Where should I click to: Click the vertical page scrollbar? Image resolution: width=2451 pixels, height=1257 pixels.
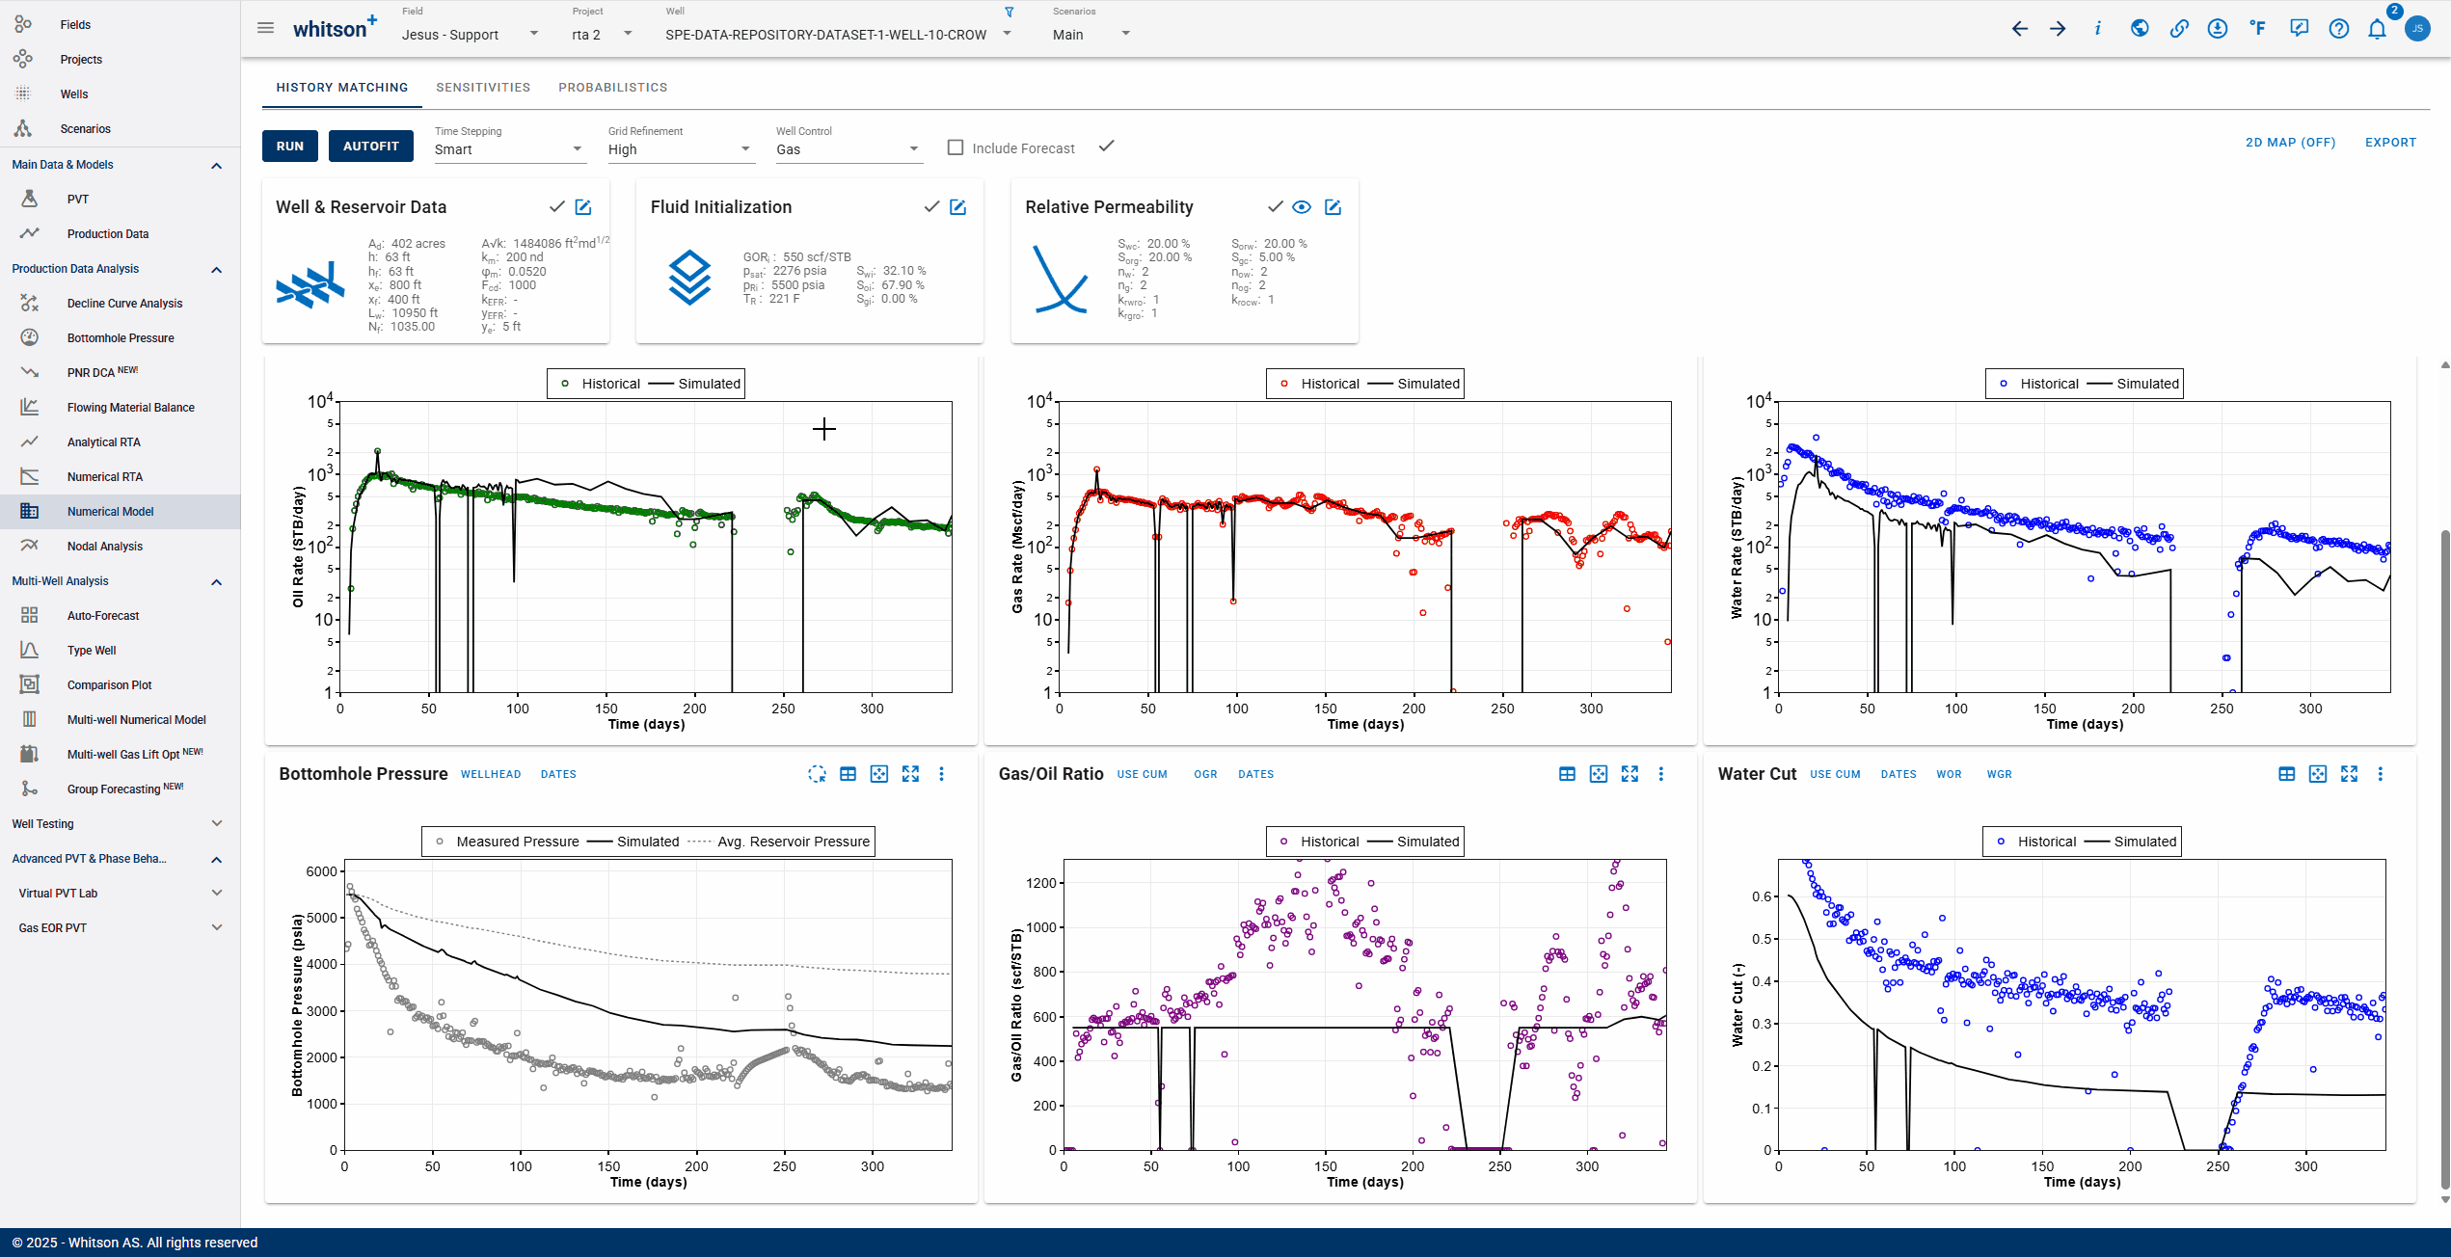coord(2444,858)
